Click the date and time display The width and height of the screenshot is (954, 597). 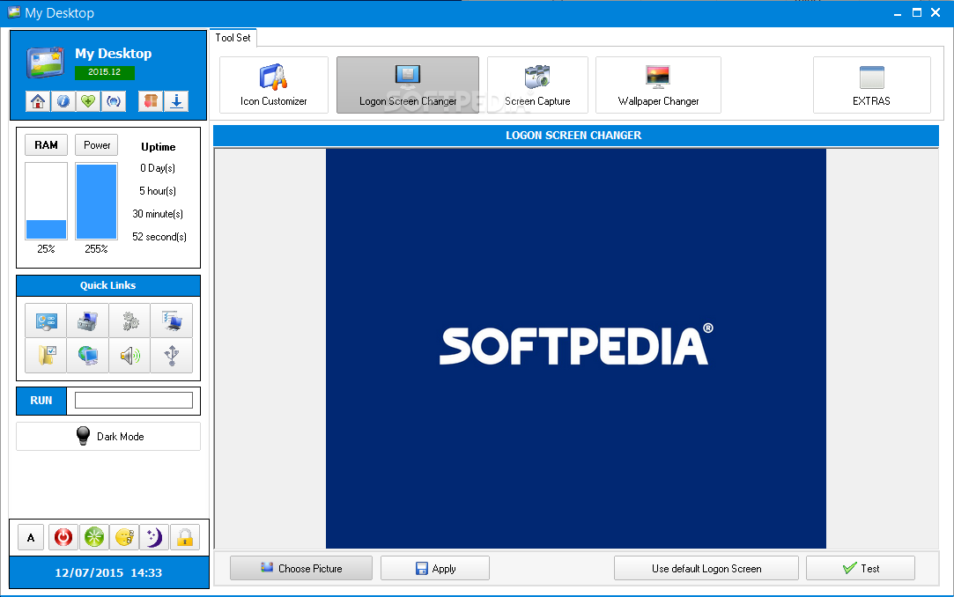pos(108,572)
